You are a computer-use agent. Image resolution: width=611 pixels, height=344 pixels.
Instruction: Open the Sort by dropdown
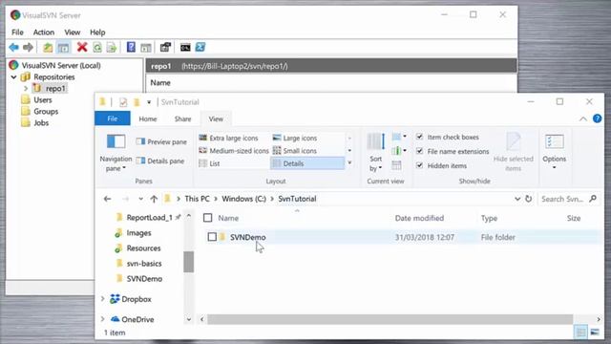tap(375, 153)
